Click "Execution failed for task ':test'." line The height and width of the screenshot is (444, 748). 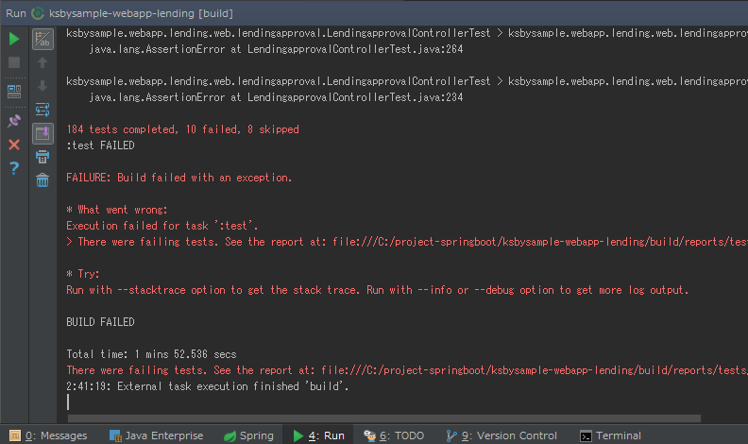(x=162, y=226)
